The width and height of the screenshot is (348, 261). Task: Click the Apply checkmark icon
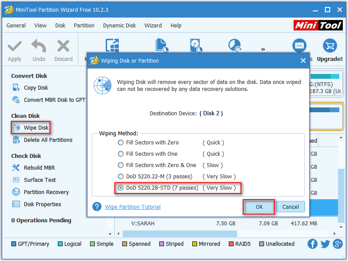point(14,45)
